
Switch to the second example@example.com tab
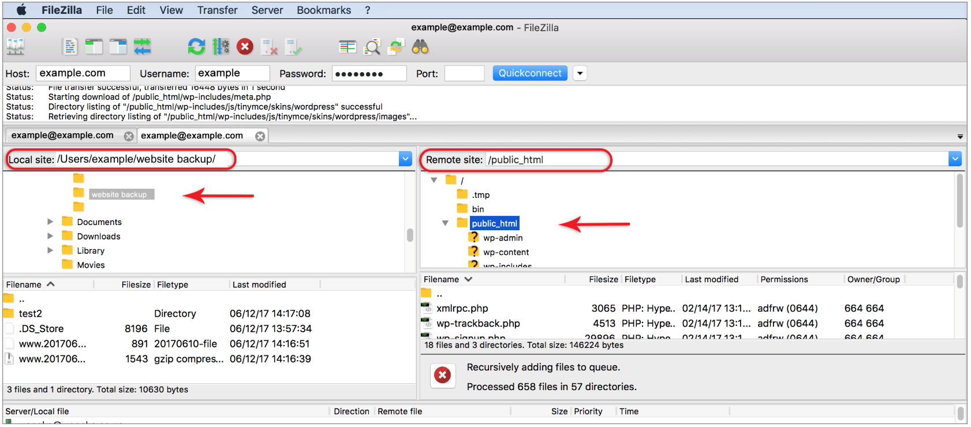(192, 136)
